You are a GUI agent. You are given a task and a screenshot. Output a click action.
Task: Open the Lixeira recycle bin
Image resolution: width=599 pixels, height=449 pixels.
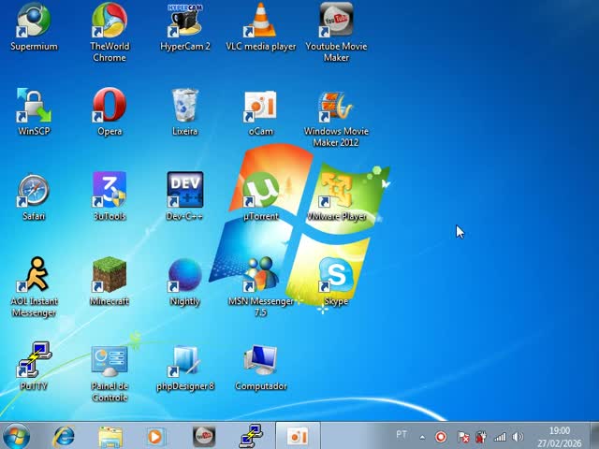(x=185, y=108)
